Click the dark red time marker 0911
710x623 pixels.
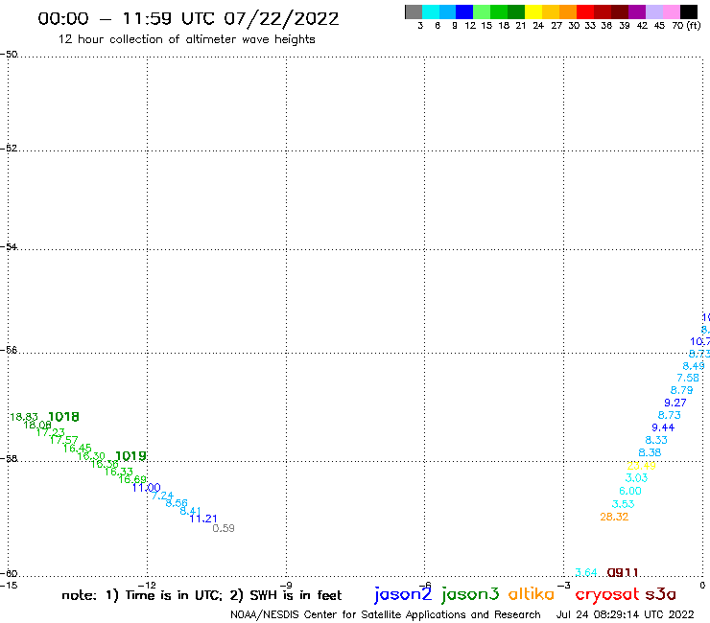click(623, 573)
